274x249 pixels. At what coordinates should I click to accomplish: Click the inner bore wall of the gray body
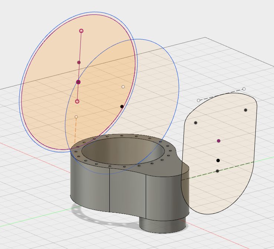[122, 150]
